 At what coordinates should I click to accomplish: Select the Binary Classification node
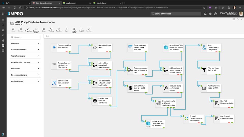coord(211,48)
